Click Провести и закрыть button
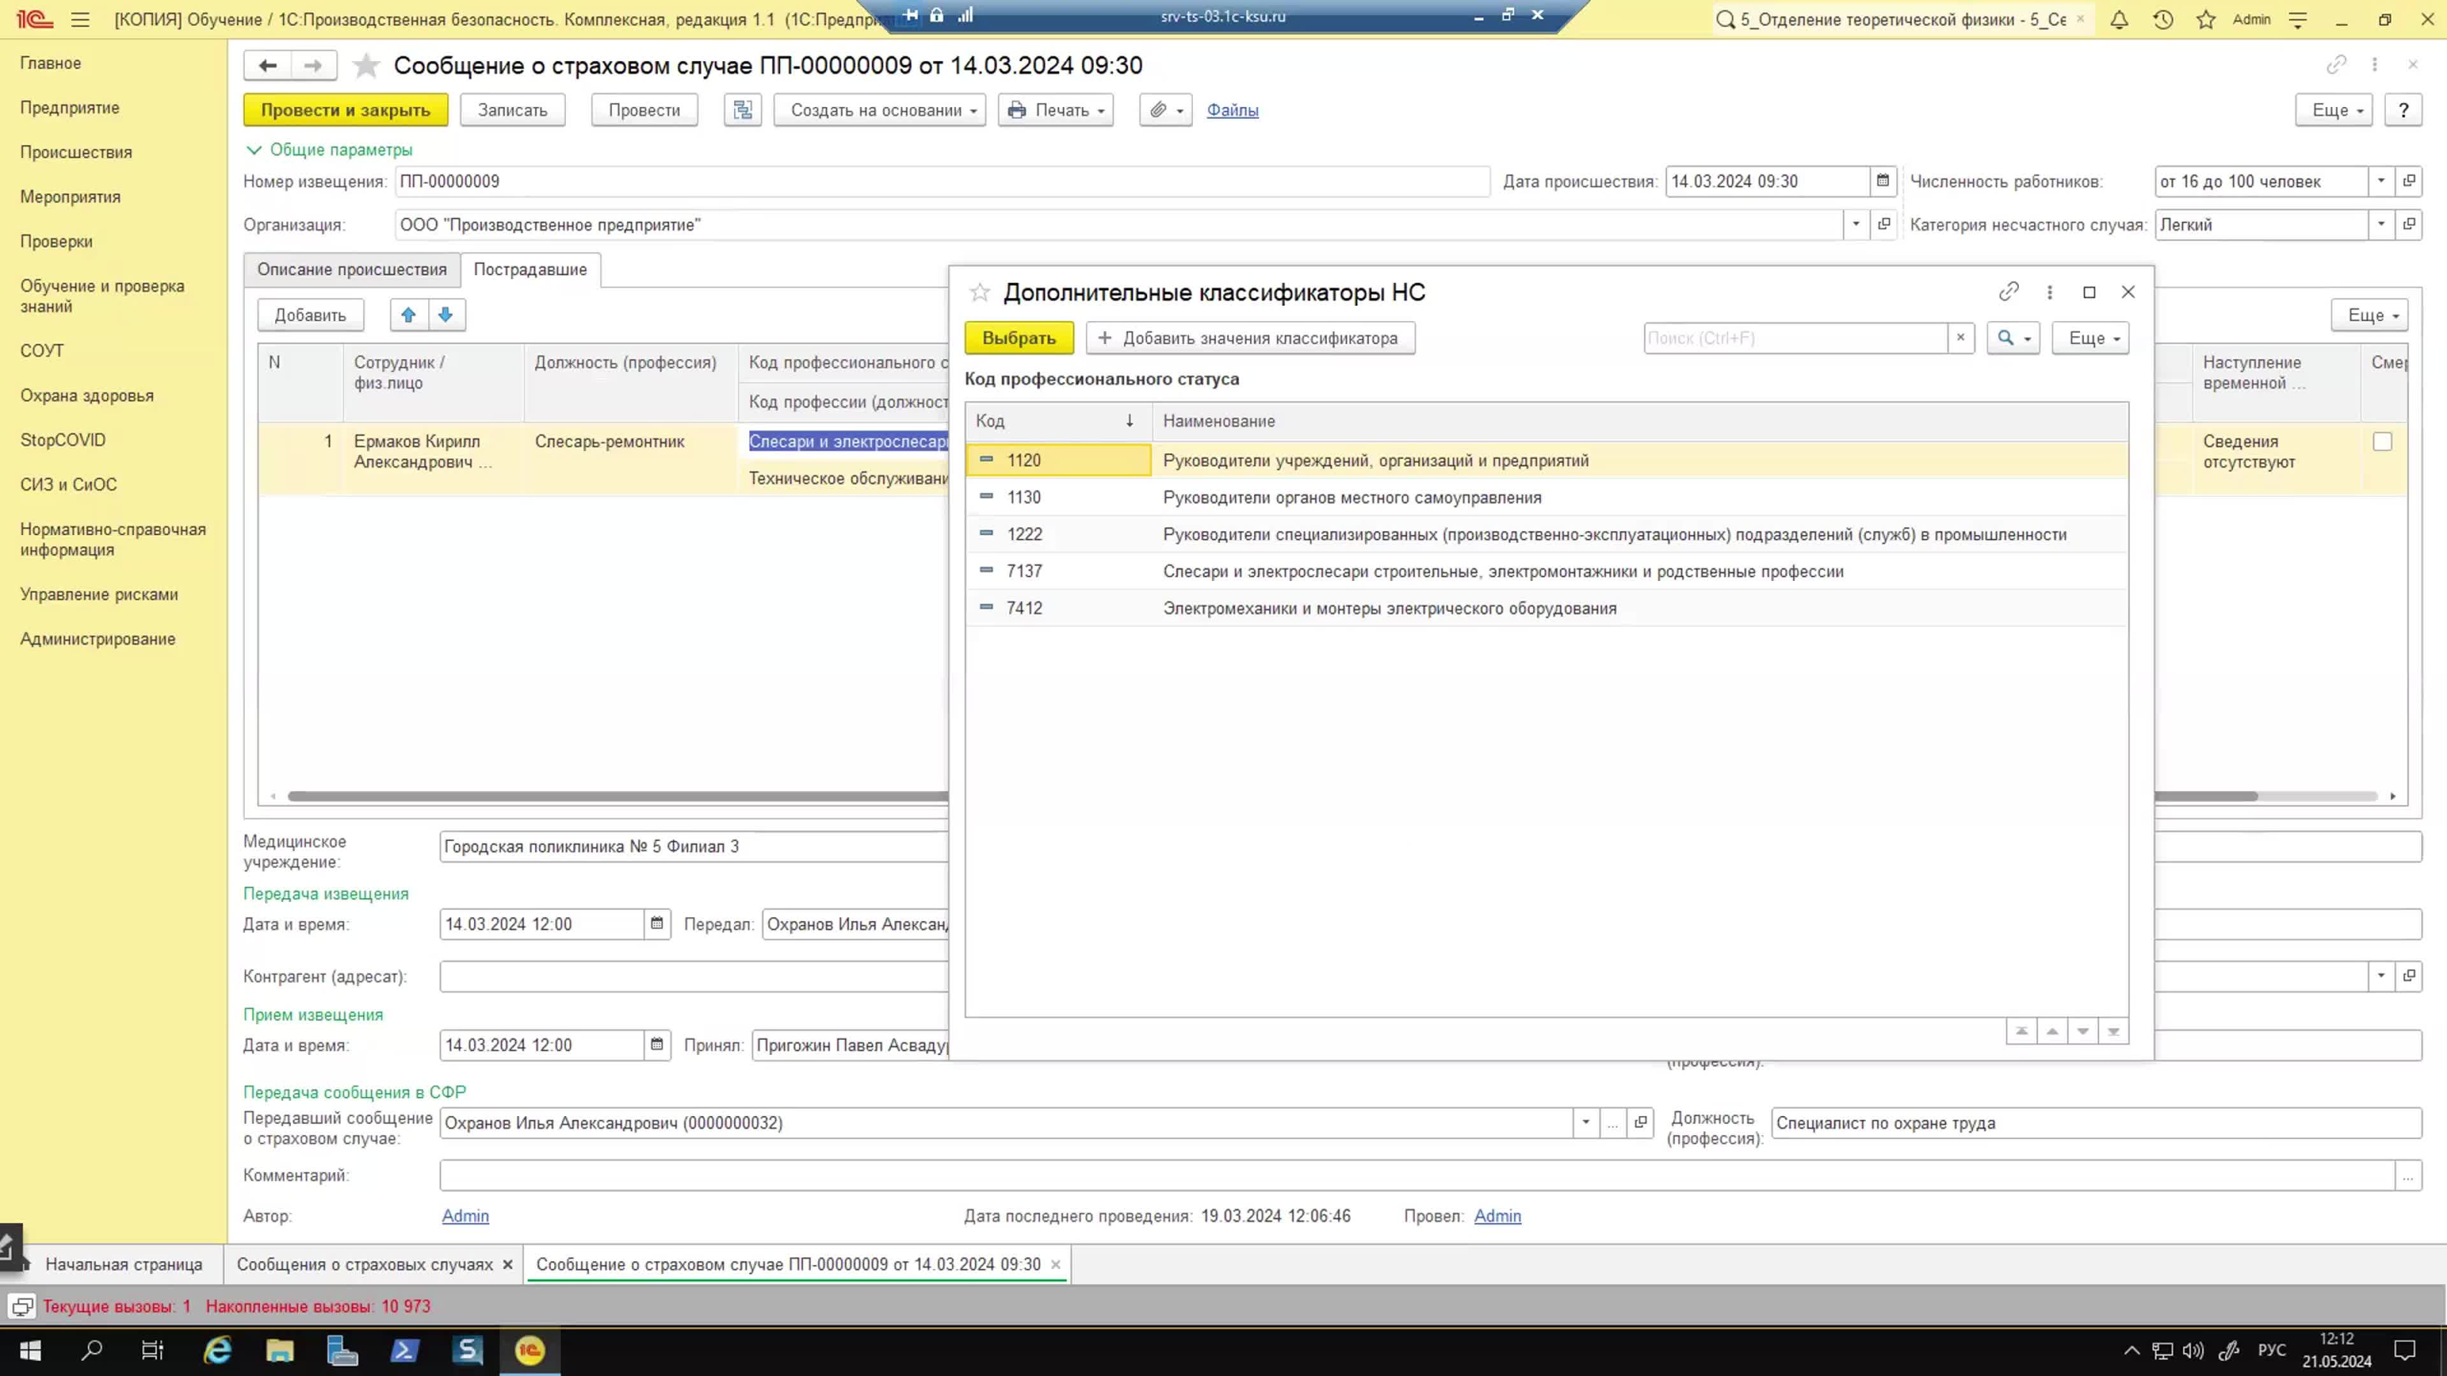This screenshot has height=1376, width=2447. pos(346,110)
